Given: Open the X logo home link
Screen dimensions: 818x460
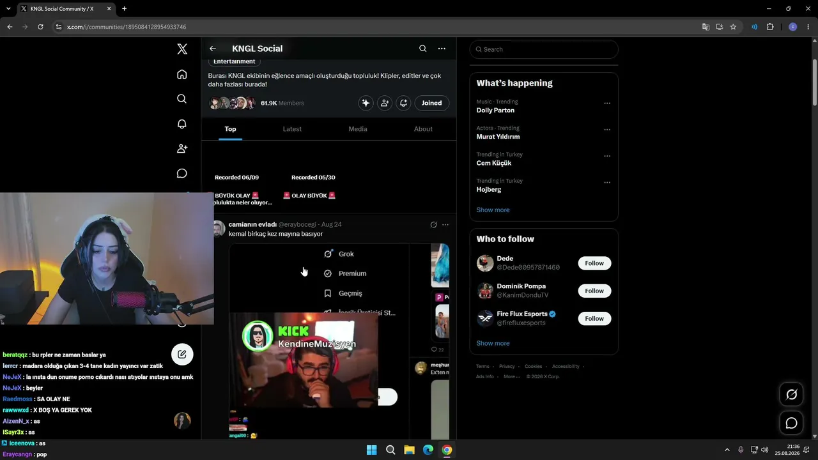Looking at the screenshot, I should 182,49.
